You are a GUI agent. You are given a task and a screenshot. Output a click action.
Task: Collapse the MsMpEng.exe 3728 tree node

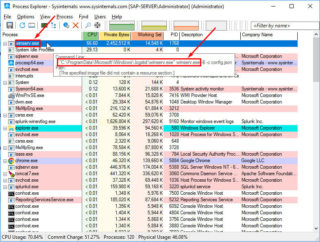coord(5,148)
